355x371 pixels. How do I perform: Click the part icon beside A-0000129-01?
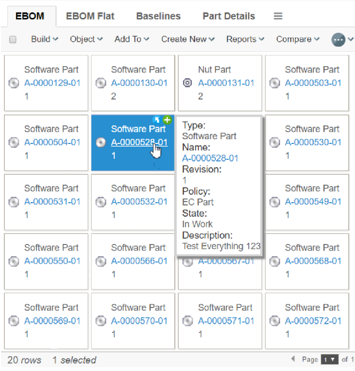14,83
